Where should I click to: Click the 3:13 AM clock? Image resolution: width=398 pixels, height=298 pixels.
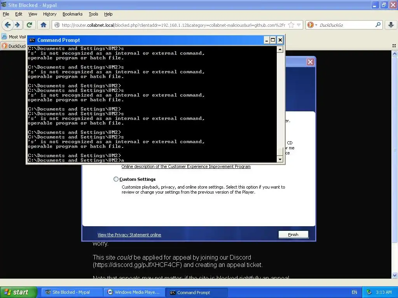(x=384, y=292)
